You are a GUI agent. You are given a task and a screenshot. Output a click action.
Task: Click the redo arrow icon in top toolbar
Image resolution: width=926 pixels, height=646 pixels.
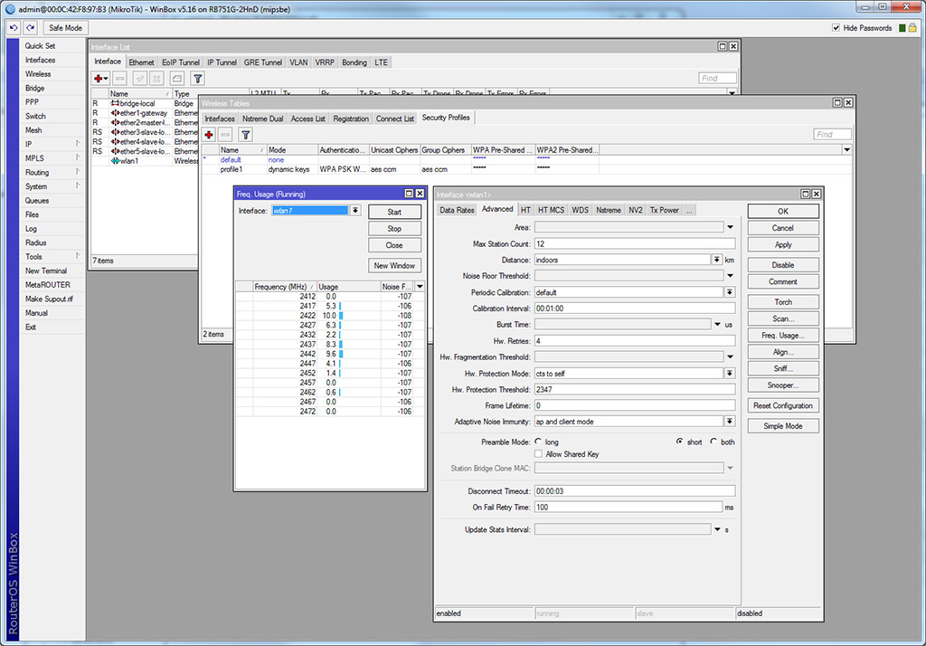click(30, 28)
